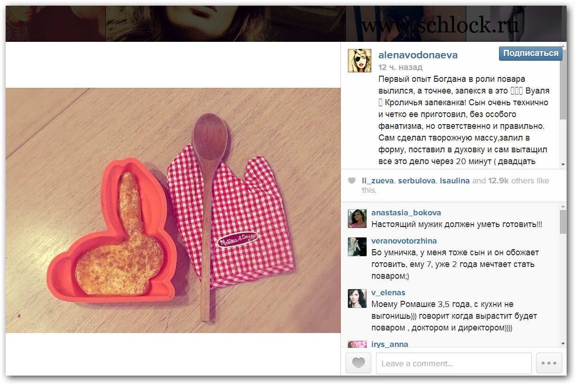Open anastasia_bokova commenter avatar
576x385 pixels.
pyautogui.click(x=357, y=219)
